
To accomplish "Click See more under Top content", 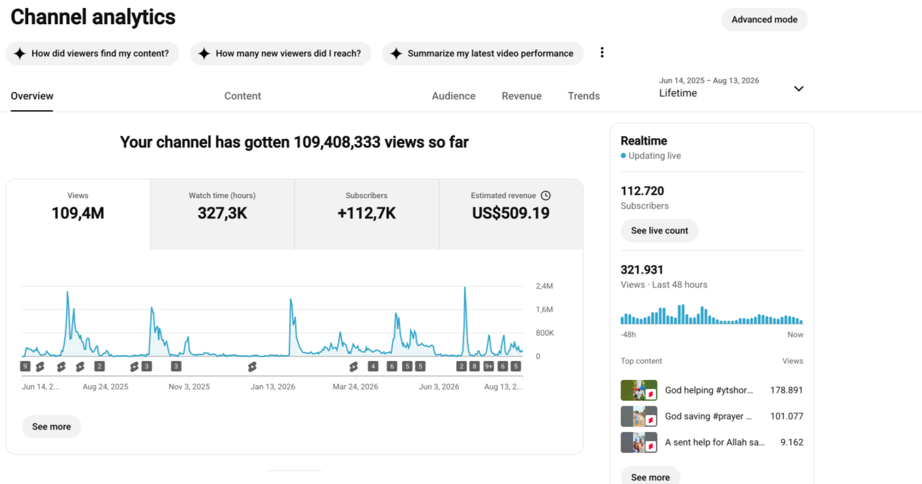I will point(651,477).
